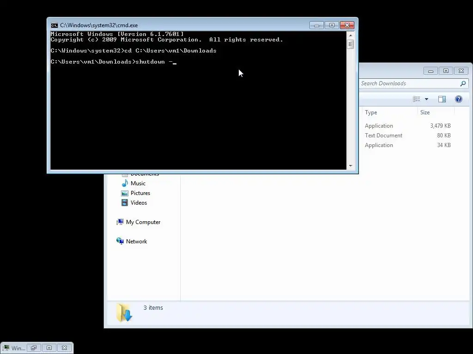Toggle the preview pane icon

[x=442, y=99]
